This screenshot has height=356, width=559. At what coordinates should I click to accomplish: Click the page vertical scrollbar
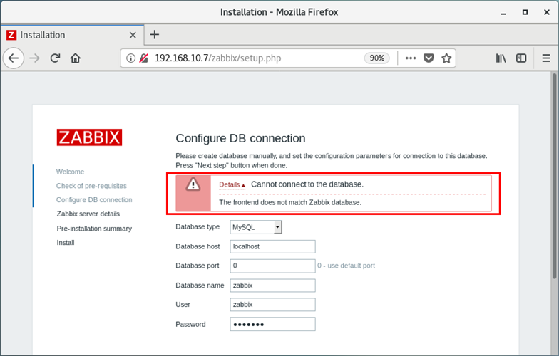[x=554, y=177]
